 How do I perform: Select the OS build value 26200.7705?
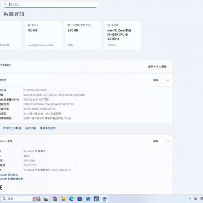(x=30, y=165)
